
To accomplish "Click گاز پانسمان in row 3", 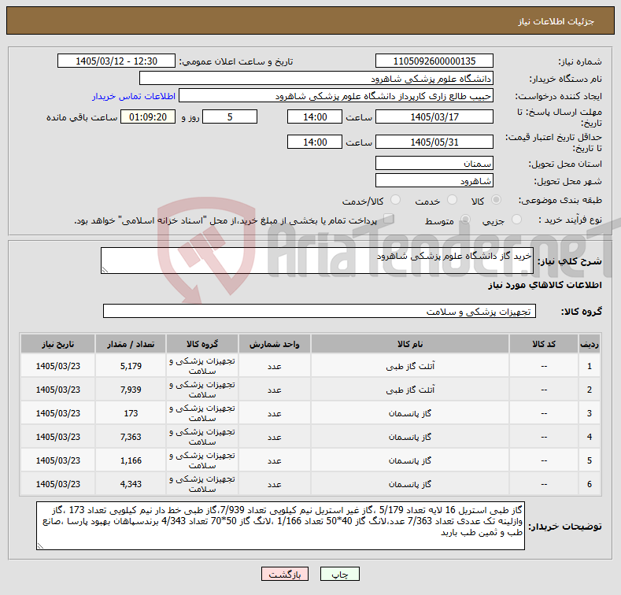I will coord(410,413).
